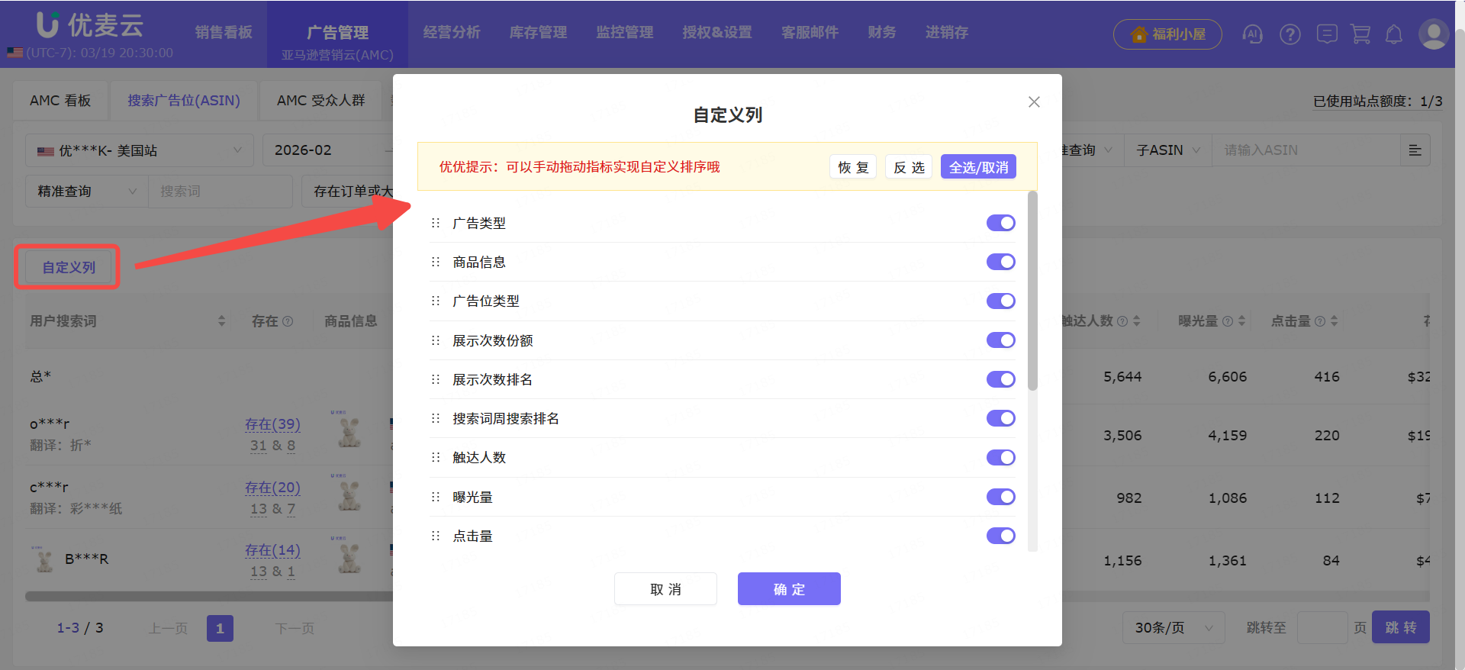Click the 全选/取消 button
The height and width of the screenshot is (670, 1465).
[978, 167]
